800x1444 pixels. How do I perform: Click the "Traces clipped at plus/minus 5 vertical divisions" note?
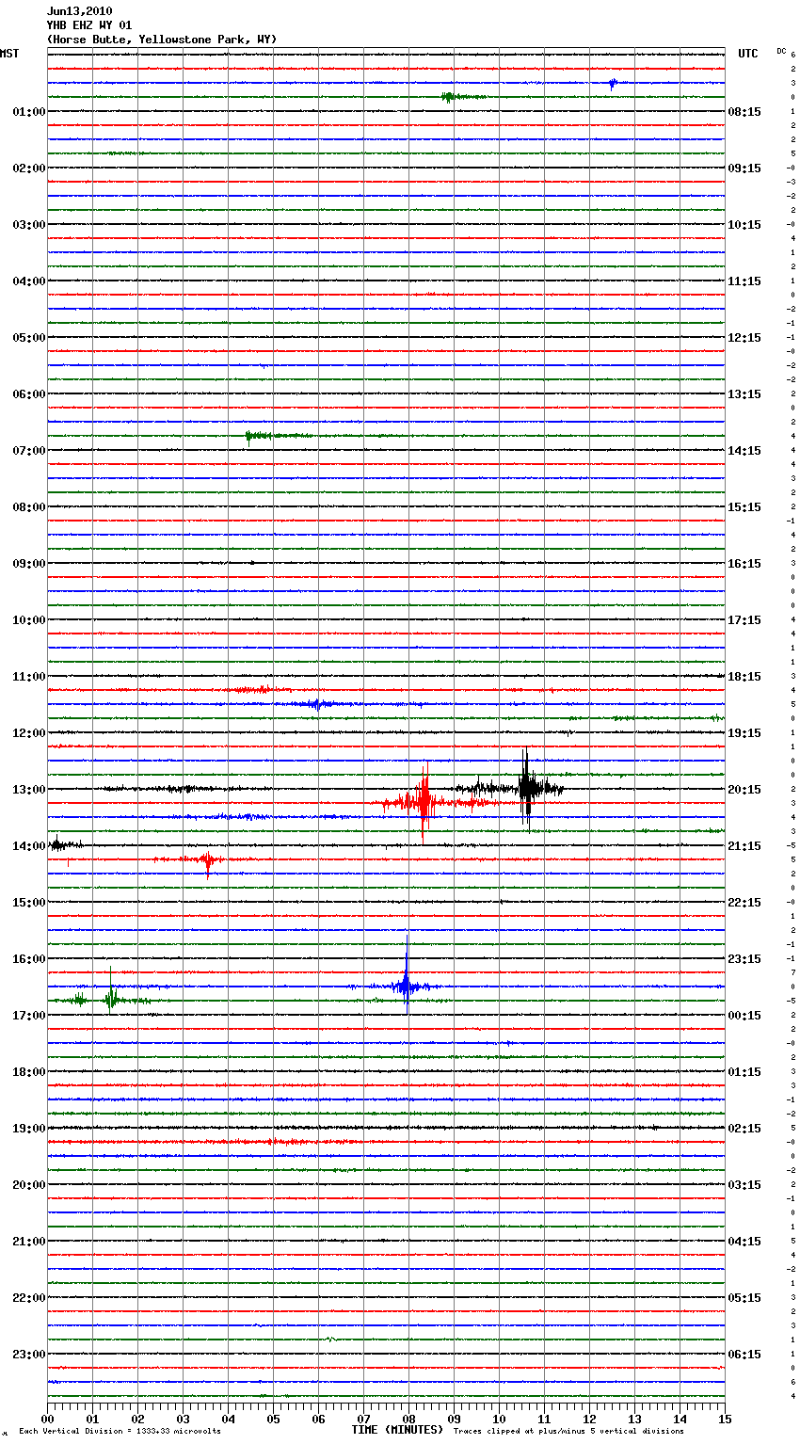[x=568, y=1432]
